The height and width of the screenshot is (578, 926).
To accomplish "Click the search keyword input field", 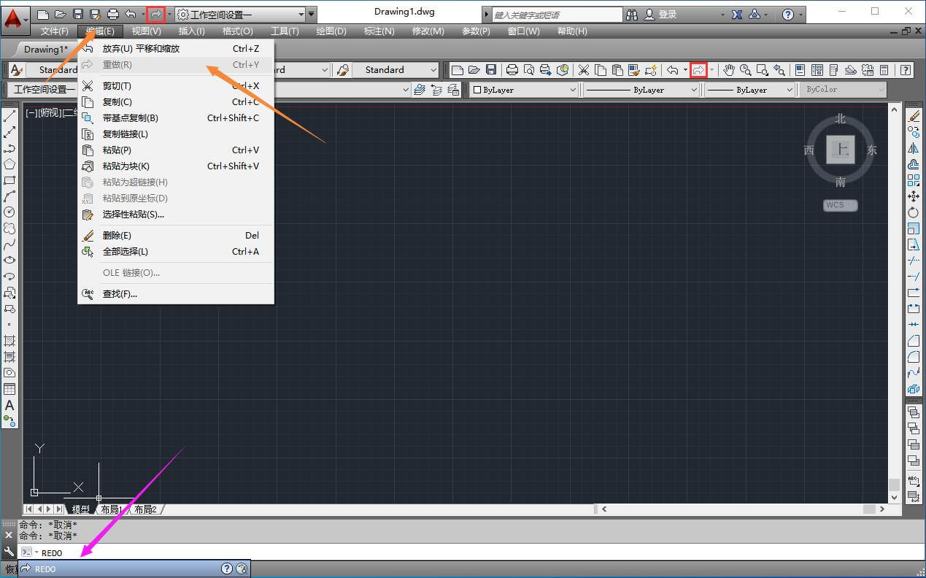I will [556, 15].
